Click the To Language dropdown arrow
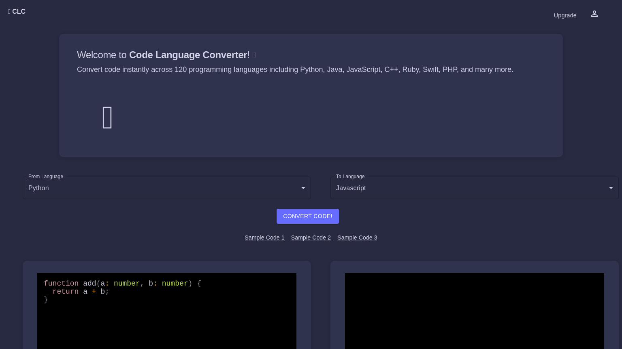 pyautogui.click(x=611, y=188)
